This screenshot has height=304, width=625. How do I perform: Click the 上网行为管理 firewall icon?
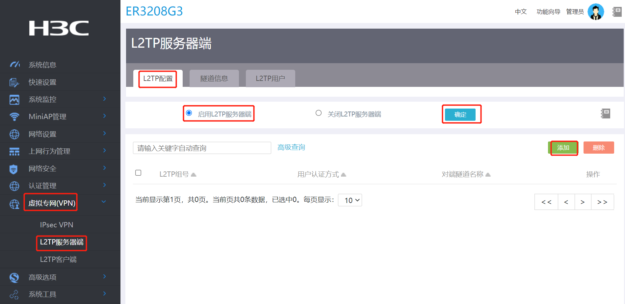tap(14, 151)
